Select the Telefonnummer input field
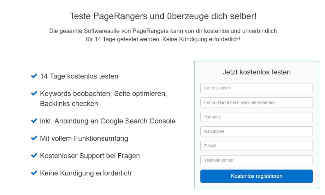The height and width of the screenshot is (195, 325). click(x=256, y=160)
